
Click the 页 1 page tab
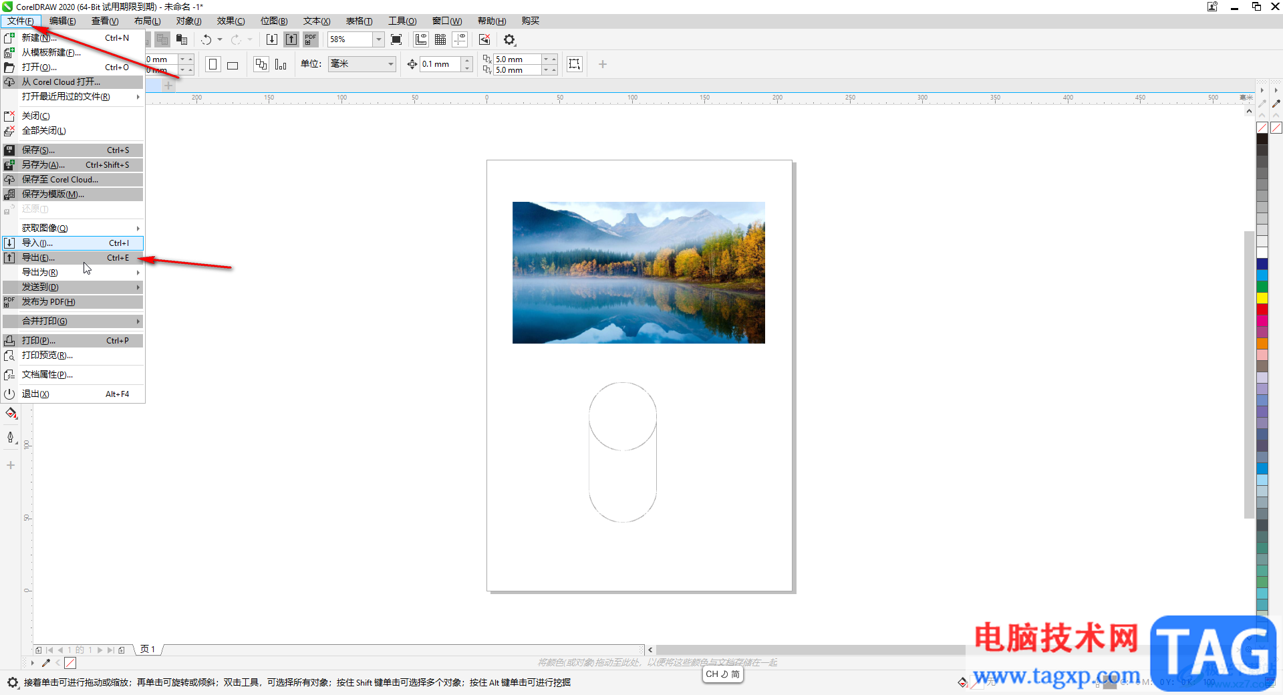pyautogui.click(x=148, y=650)
